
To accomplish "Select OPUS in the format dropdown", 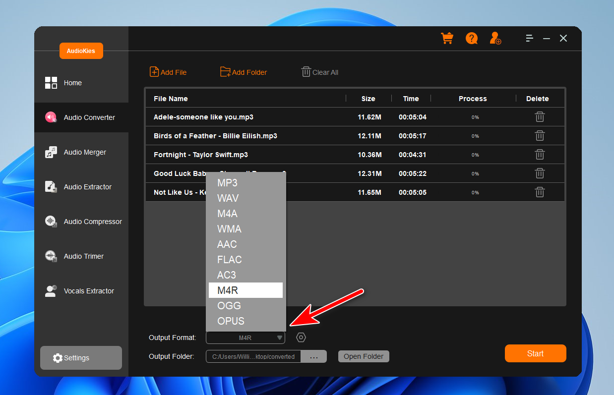I will 231,321.
